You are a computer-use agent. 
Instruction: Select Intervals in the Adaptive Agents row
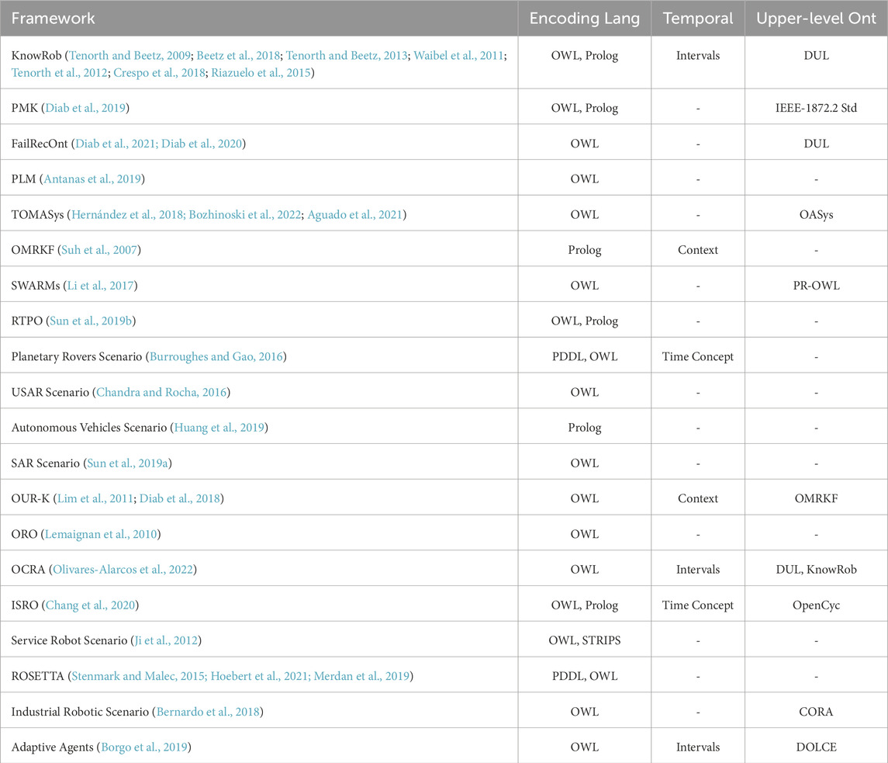pyautogui.click(x=698, y=747)
